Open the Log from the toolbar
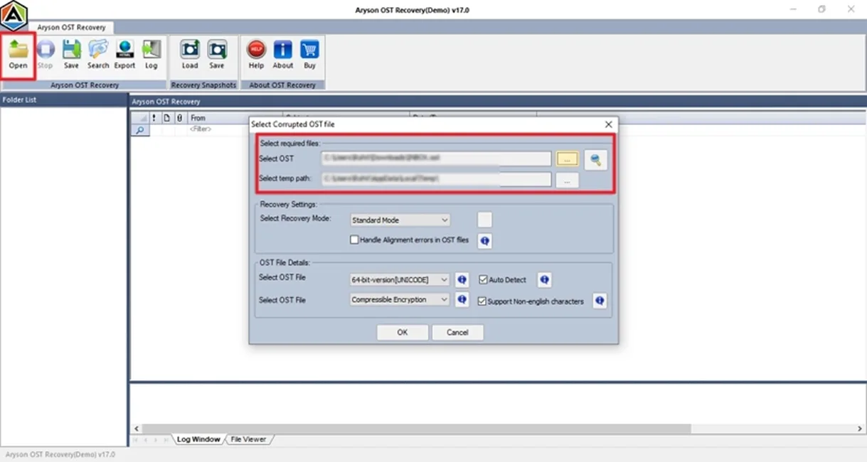This screenshot has height=462, width=867. 151,55
